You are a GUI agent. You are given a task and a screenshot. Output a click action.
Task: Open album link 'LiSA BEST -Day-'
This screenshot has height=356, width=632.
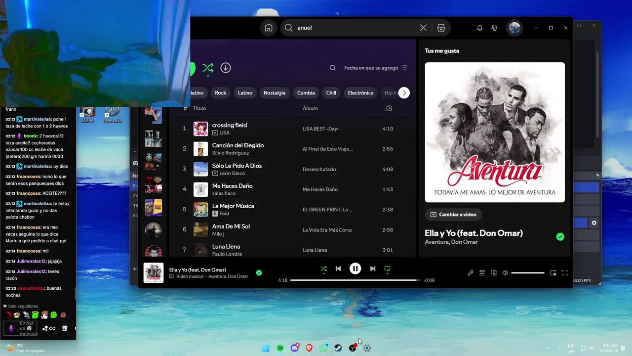point(321,129)
